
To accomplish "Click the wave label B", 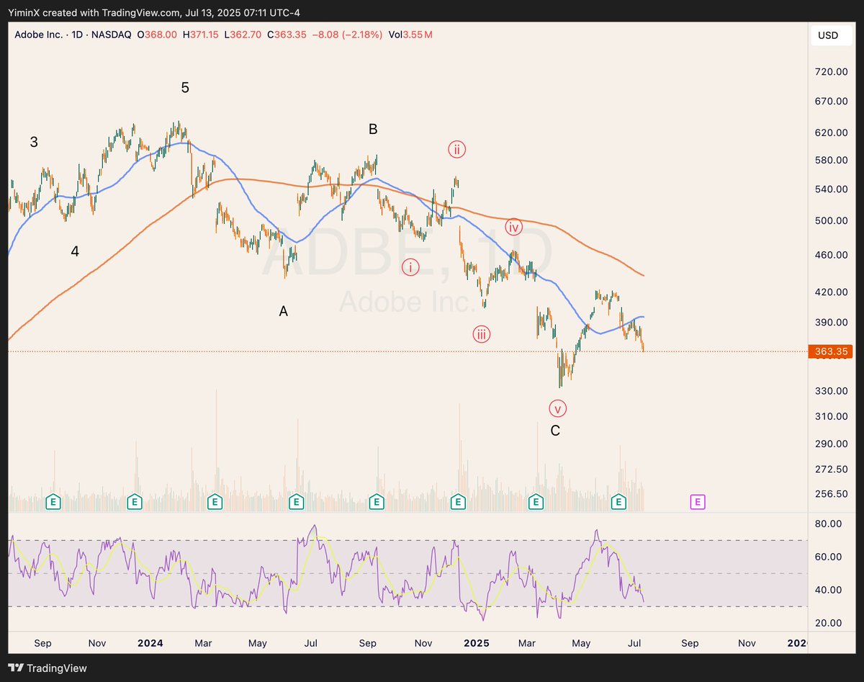I will pos(373,130).
